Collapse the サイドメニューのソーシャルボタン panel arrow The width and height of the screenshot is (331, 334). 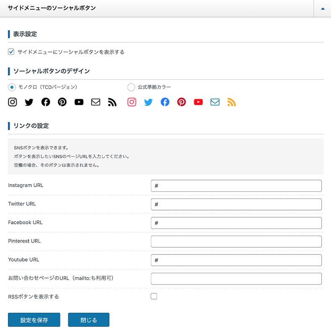coord(323,8)
